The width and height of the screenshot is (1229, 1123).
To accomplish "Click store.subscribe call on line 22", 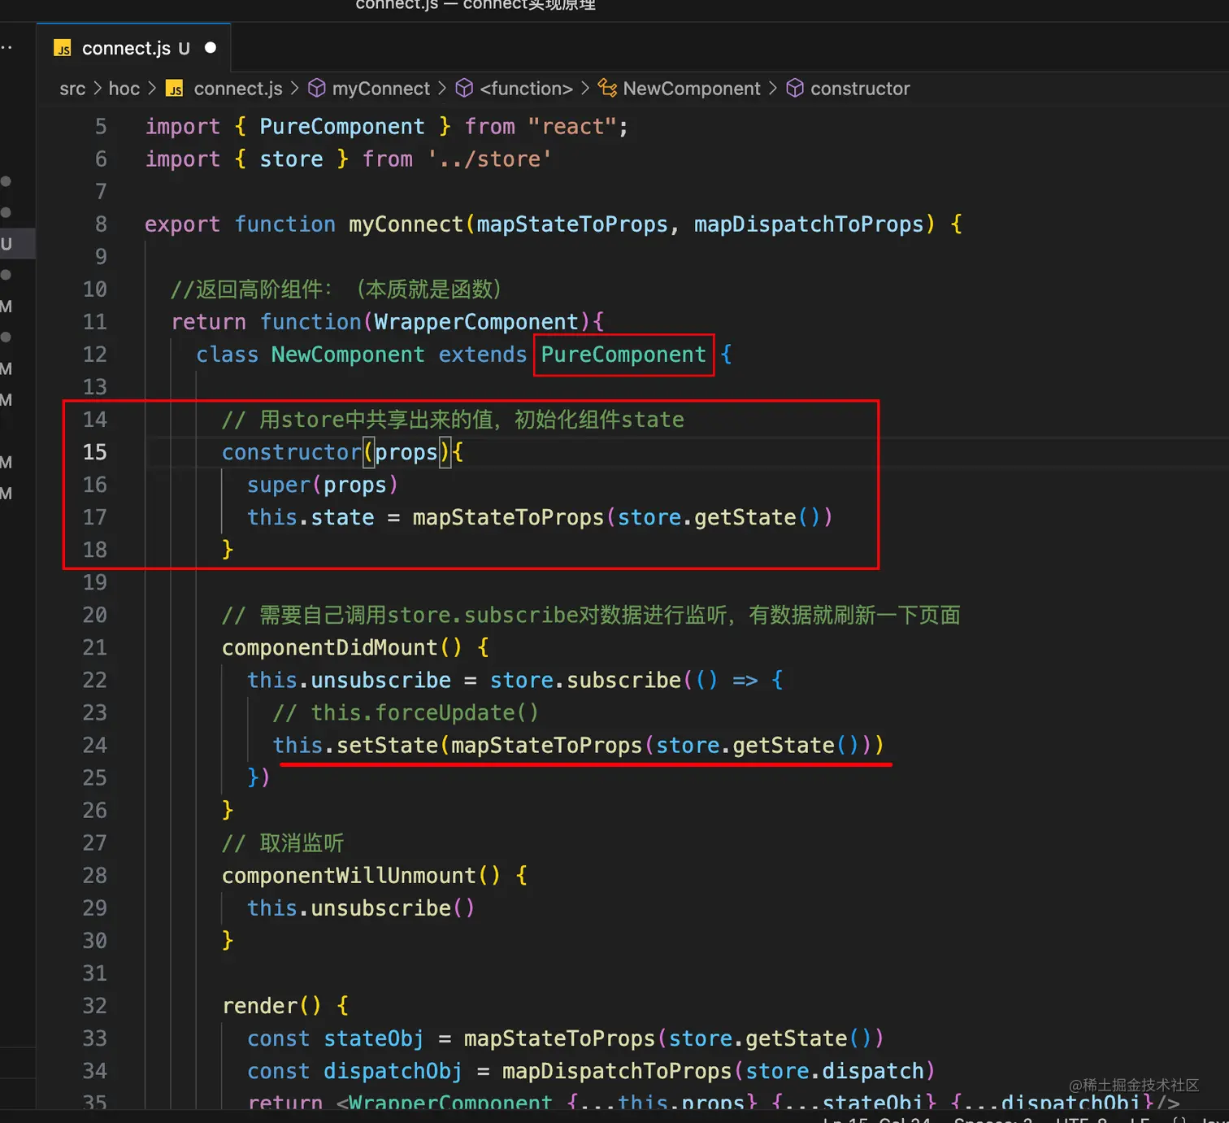I will (x=585, y=680).
